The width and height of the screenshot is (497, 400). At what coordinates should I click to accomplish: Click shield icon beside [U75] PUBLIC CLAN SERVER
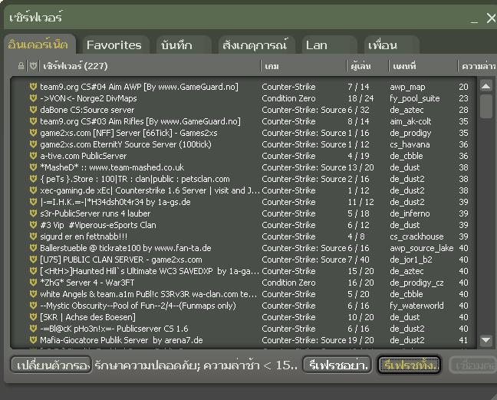(33, 260)
